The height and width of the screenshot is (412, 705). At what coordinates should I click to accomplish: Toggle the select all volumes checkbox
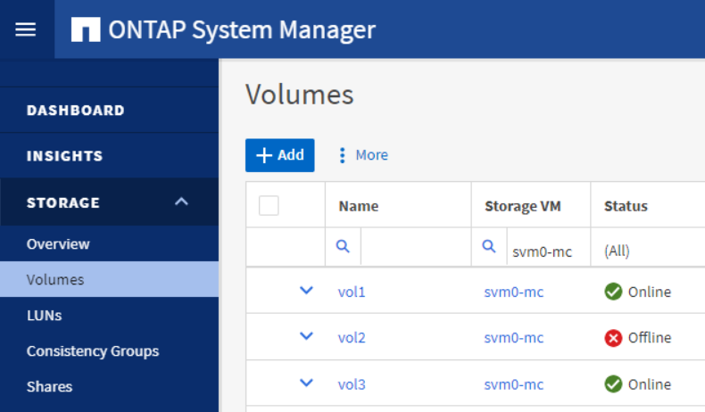pyautogui.click(x=269, y=206)
